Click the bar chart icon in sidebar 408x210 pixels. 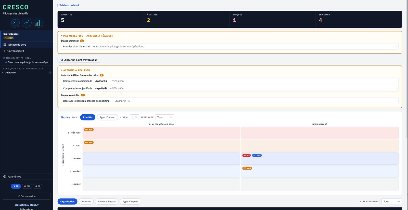point(39,23)
